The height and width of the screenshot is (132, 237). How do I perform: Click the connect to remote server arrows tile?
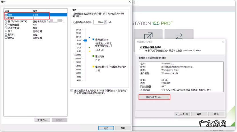tap(179, 36)
